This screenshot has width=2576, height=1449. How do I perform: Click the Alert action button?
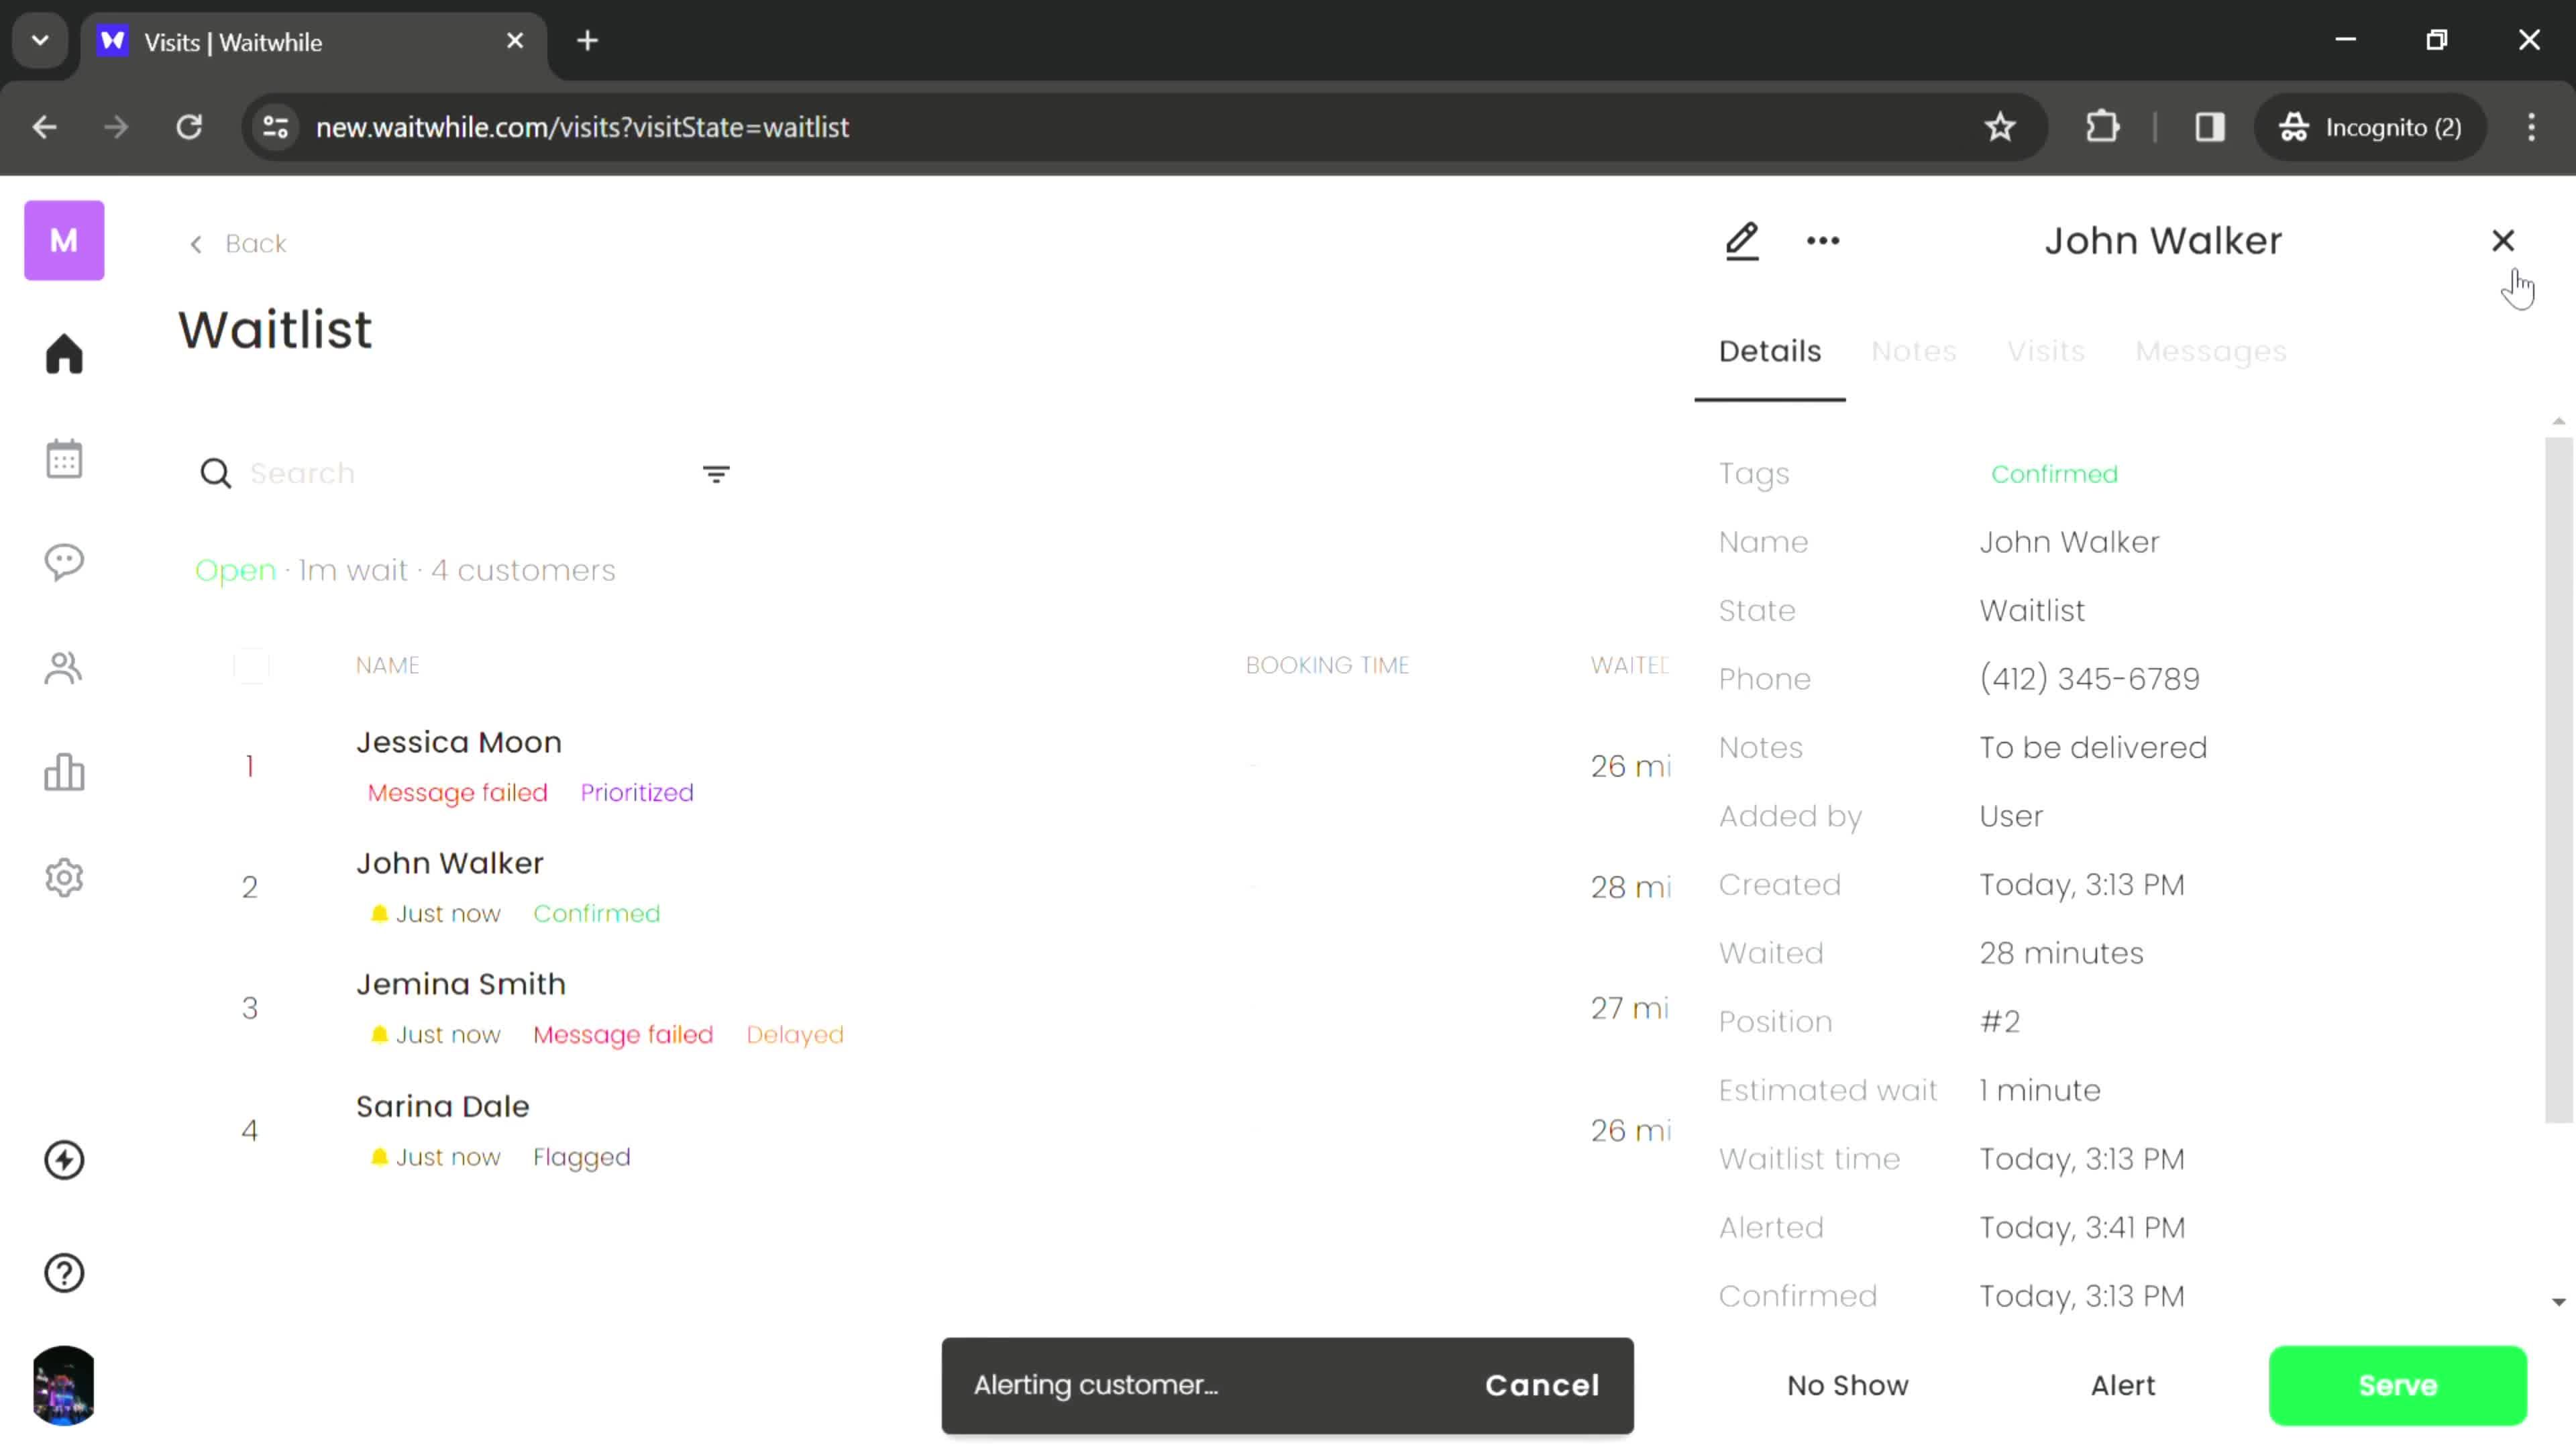[x=2121, y=1385]
